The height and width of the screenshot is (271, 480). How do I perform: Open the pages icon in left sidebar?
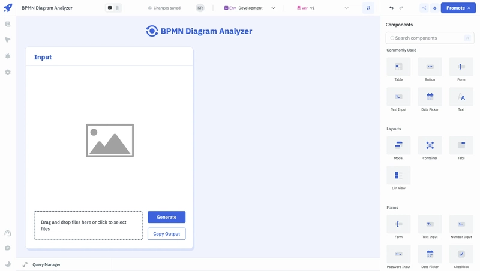coord(8,24)
